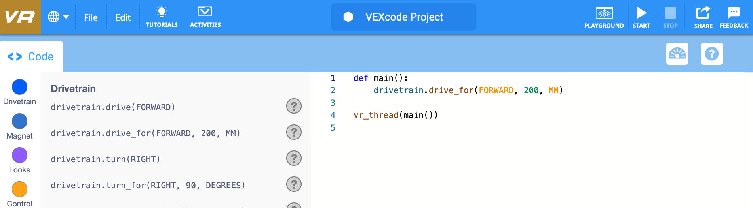Select the Code tab
This screenshot has height=208, width=753.
pos(31,57)
